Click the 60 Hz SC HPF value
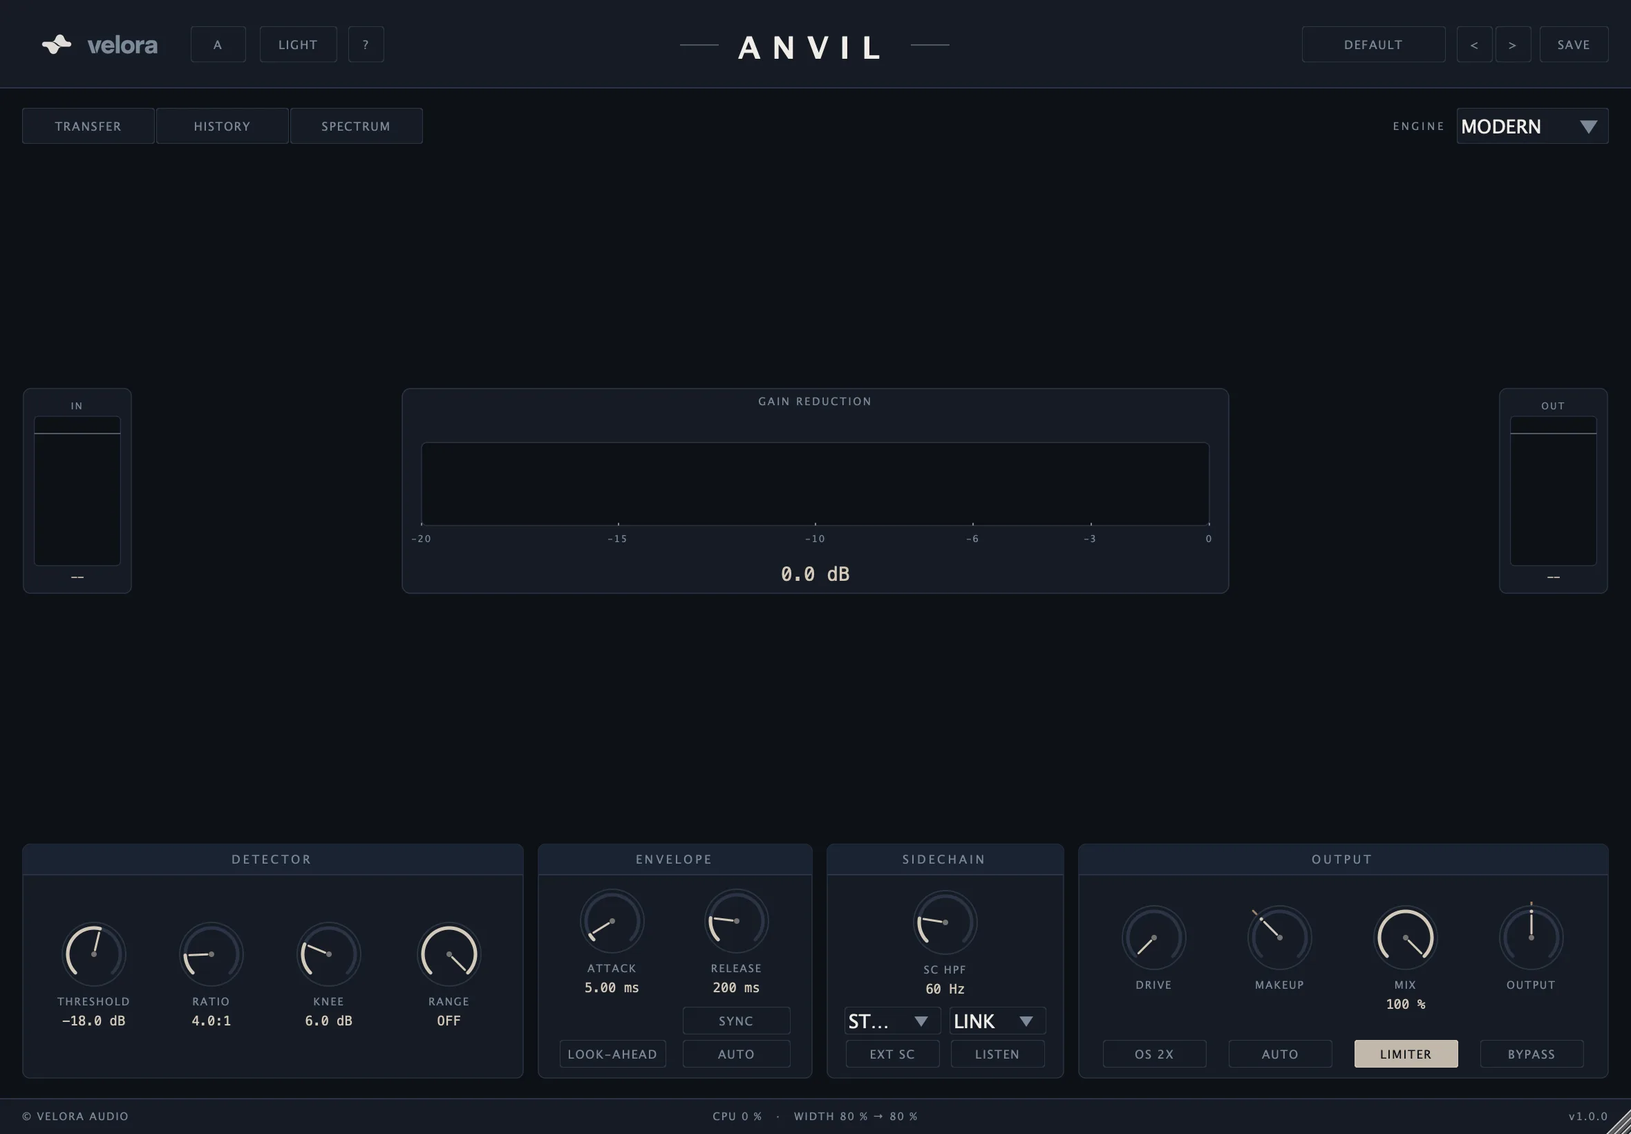The height and width of the screenshot is (1134, 1631). click(x=945, y=989)
